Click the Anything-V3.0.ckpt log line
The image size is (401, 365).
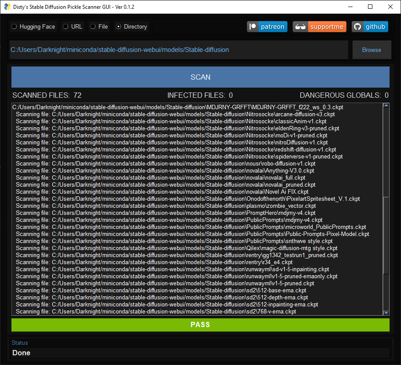[165, 170]
